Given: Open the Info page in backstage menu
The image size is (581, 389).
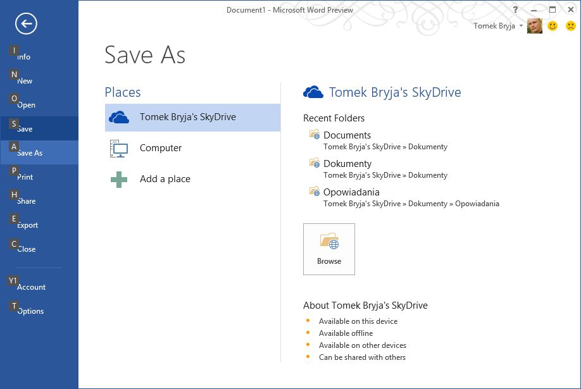Looking at the screenshot, I should coord(39,57).
